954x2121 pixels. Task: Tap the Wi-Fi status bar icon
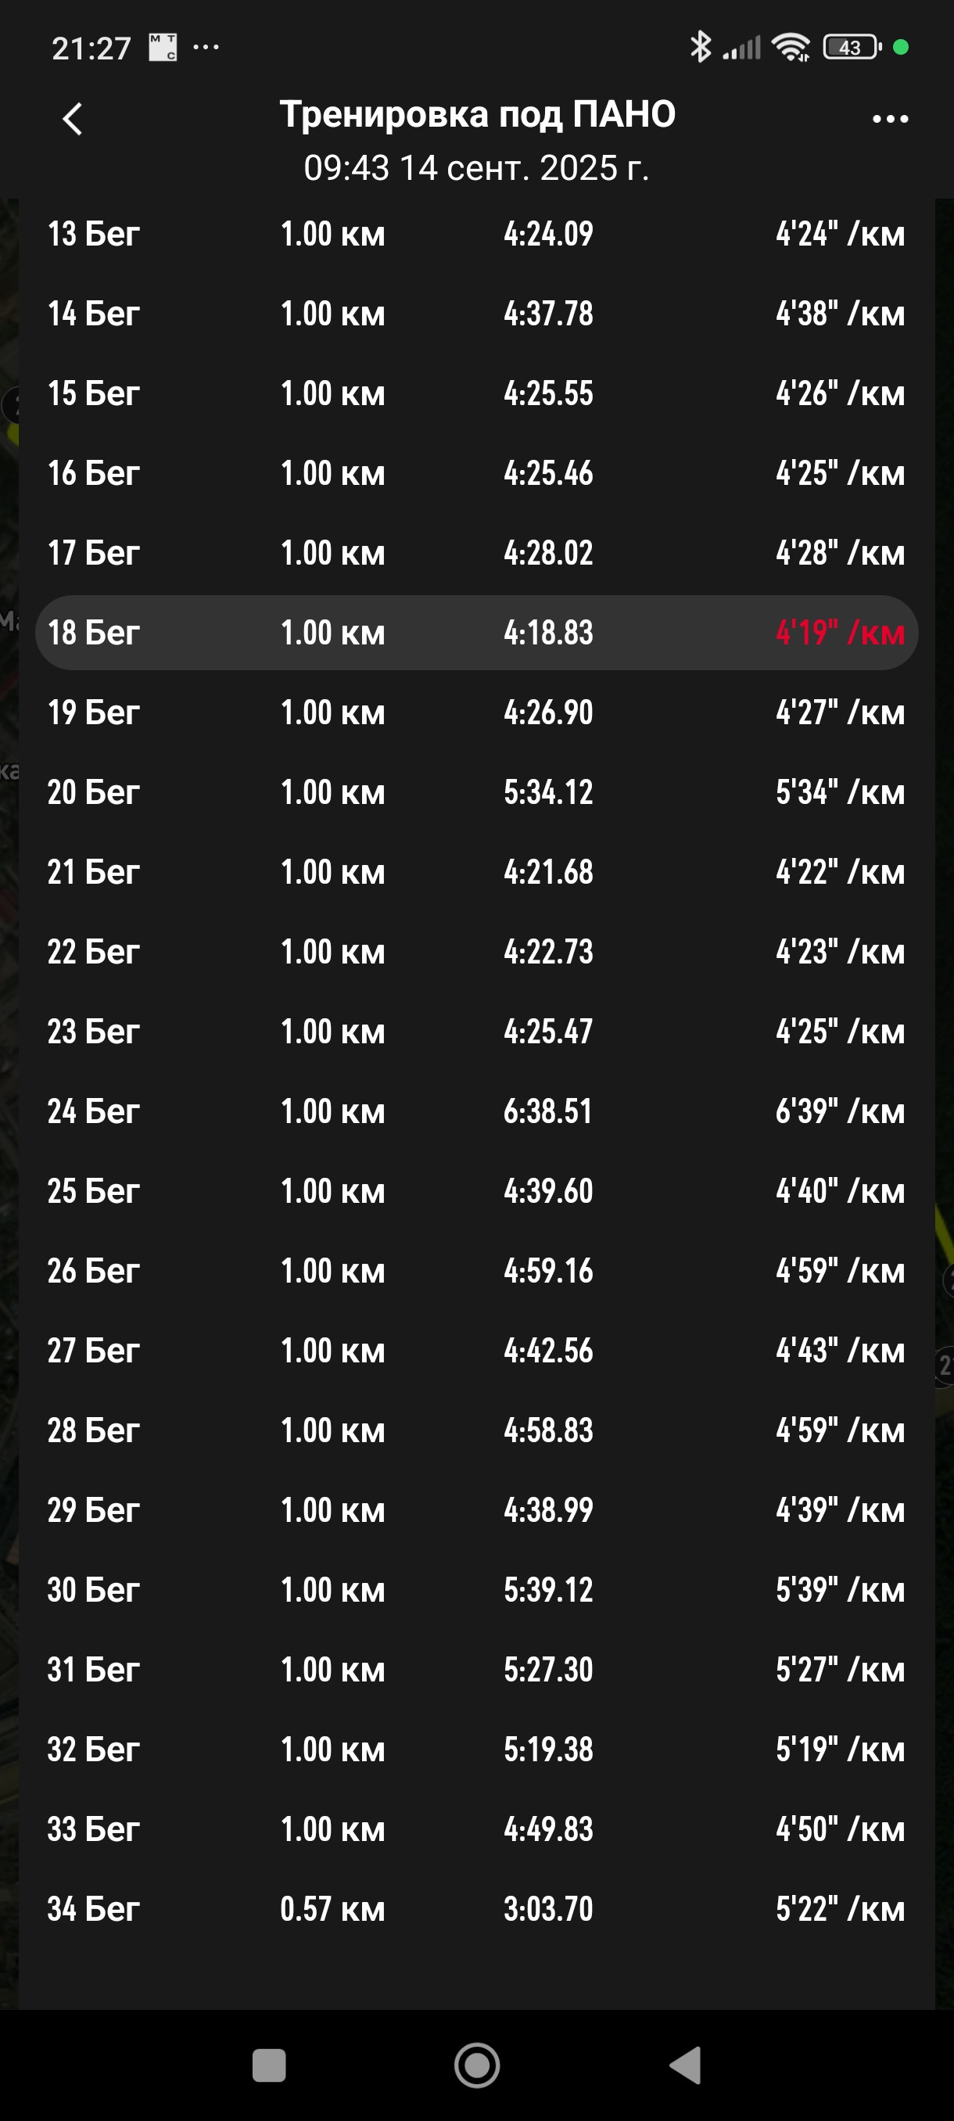coord(791,47)
